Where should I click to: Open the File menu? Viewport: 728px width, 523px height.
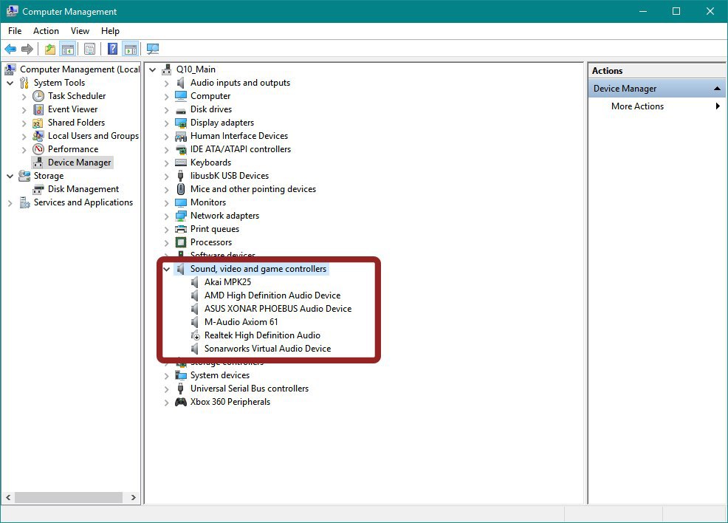(x=15, y=30)
